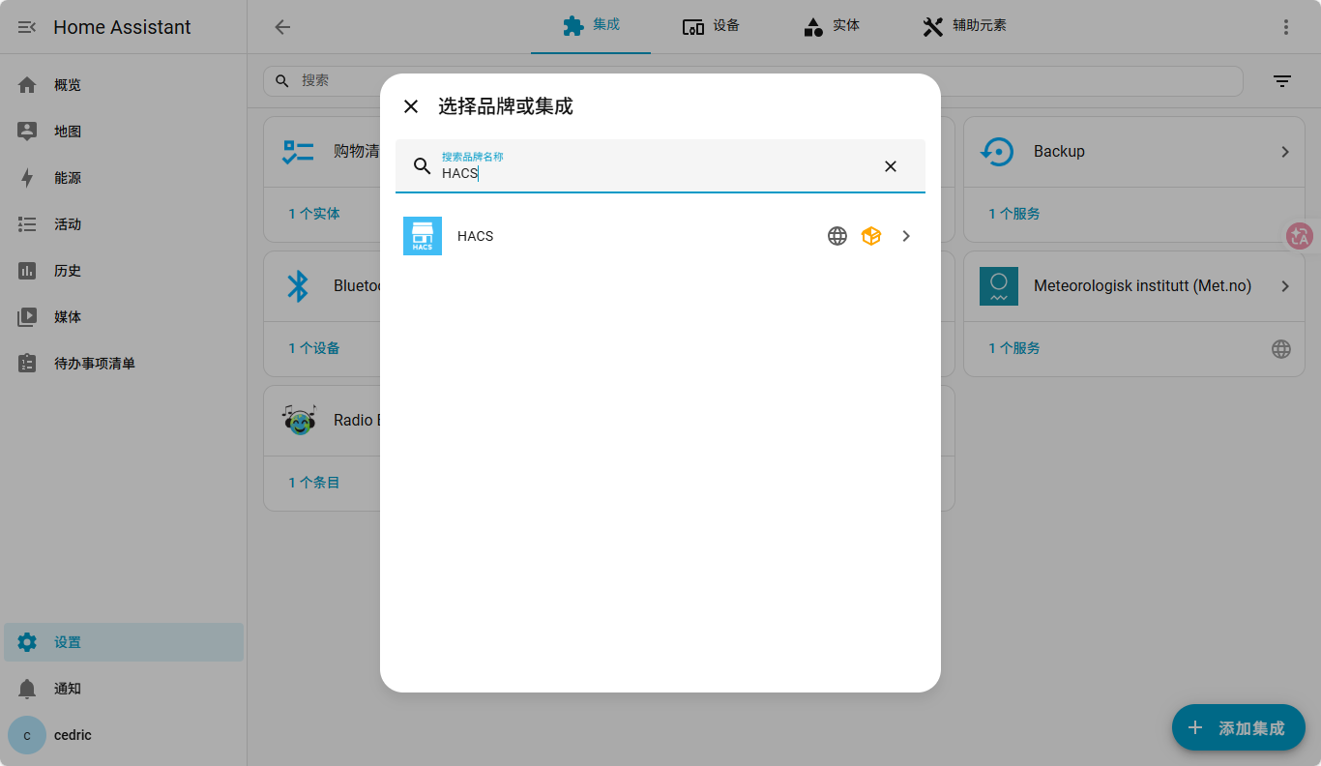This screenshot has width=1321, height=766.
Task: Close the brand selection dialog
Action: pyautogui.click(x=411, y=106)
